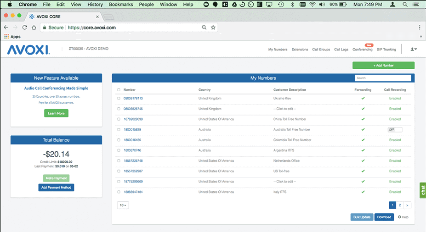The height and width of the screenshot is (232, 426).
Task: Check the box for number 02038178113
Action: (119, 98)
